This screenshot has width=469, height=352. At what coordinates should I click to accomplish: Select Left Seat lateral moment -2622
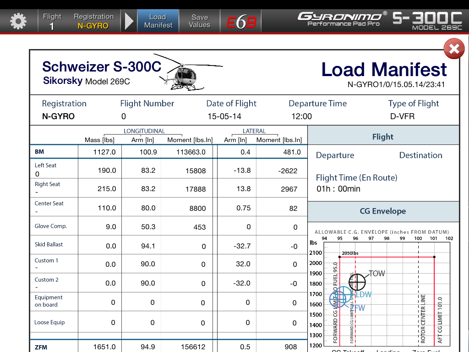coord(288,170)
